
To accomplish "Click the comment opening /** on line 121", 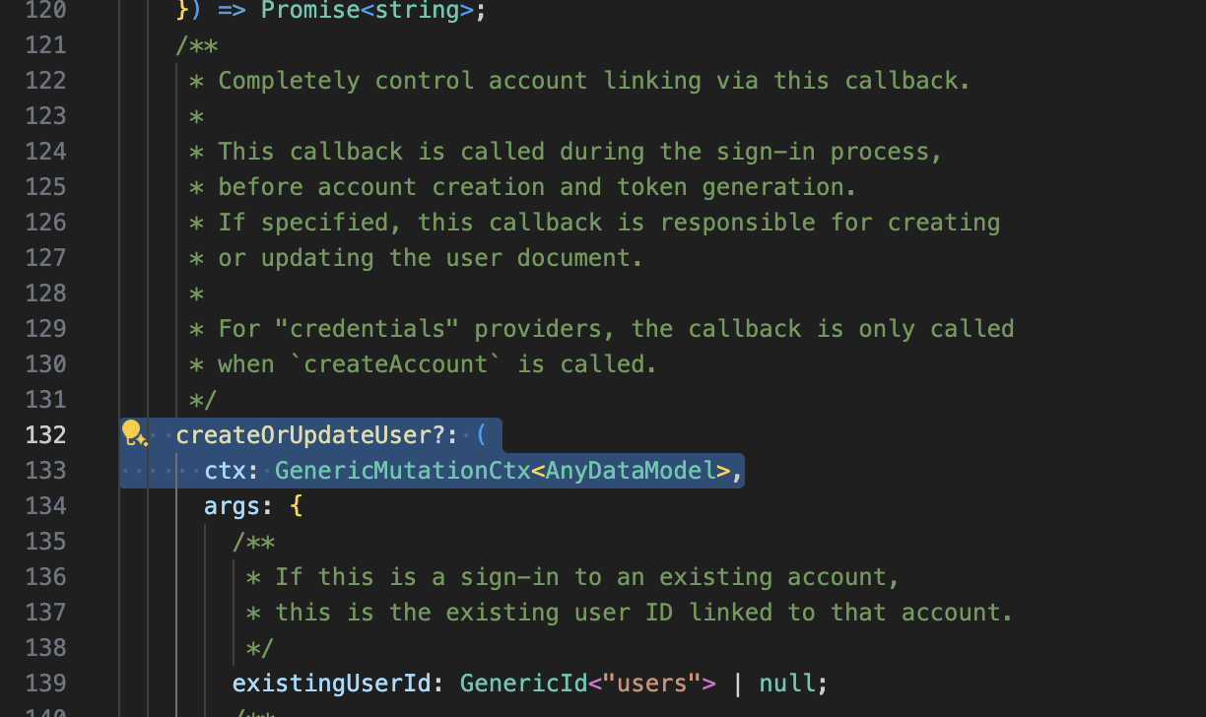I will [197, 44].
